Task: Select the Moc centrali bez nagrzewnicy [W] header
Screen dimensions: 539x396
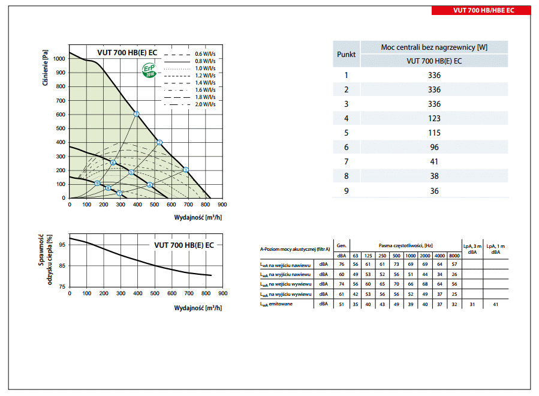Action: pos(434,47)
